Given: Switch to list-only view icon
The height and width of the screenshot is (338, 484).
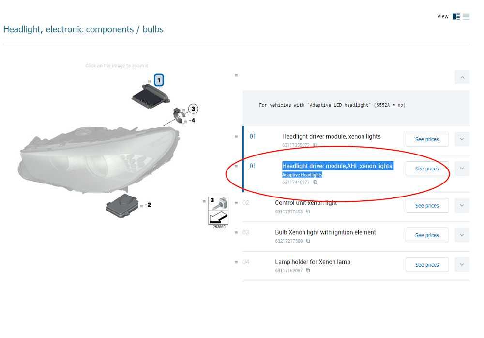Looking at the screenshot, I should tap(466, 16).
